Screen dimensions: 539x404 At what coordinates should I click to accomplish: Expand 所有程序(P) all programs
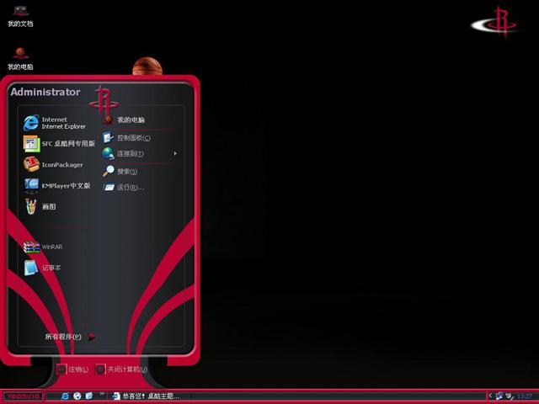tap(69, 337)
